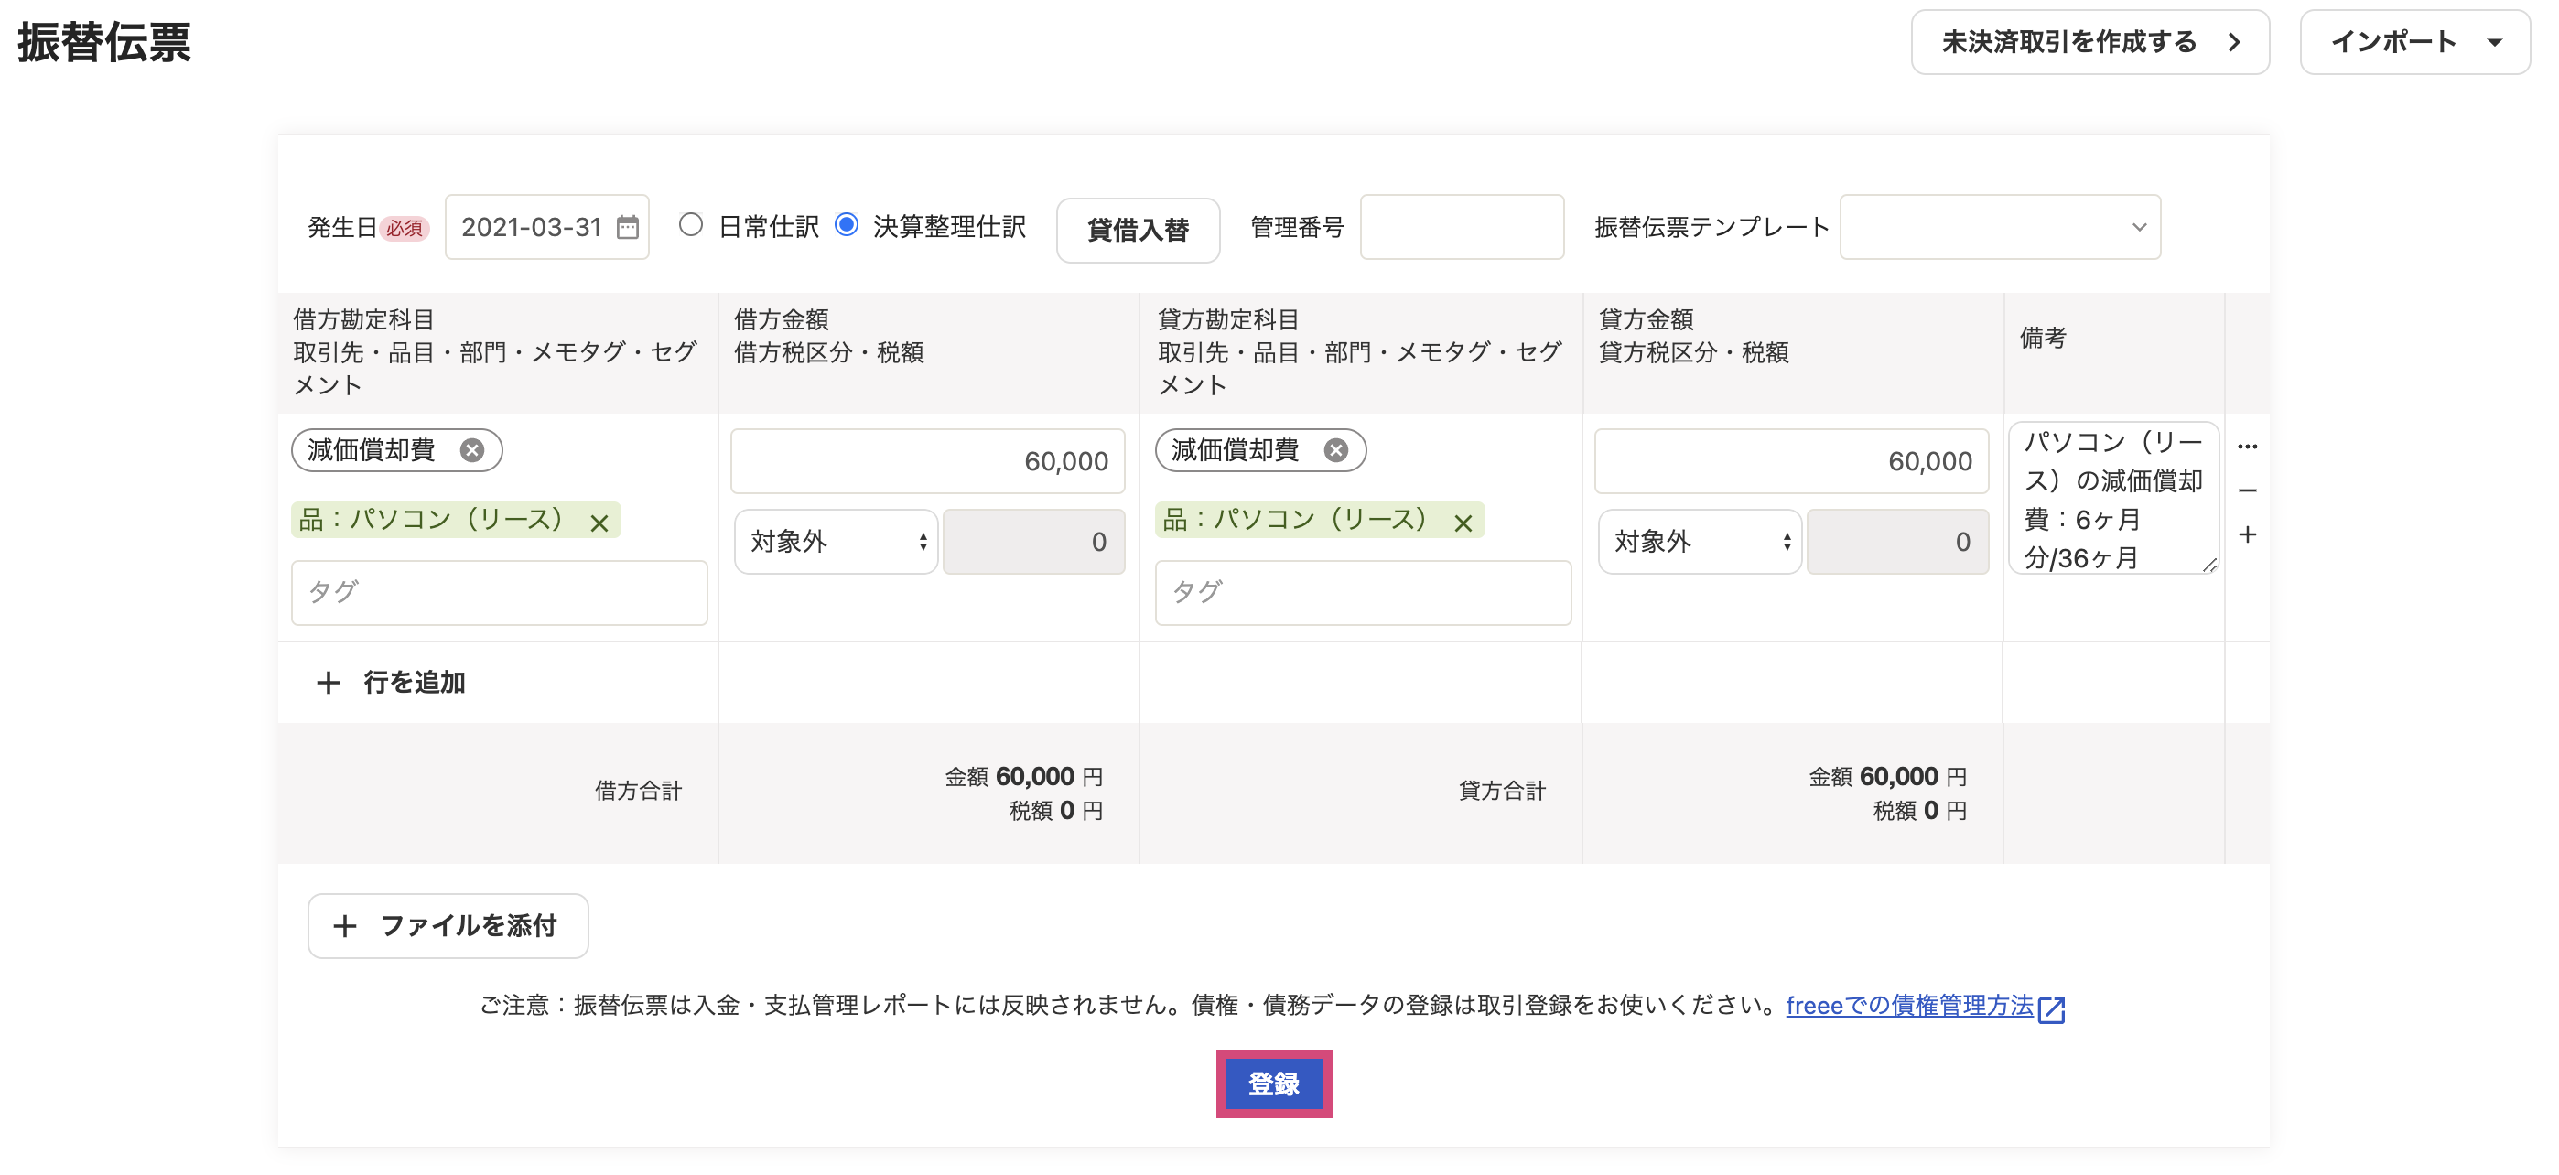2559x1175 pixels.
Task: Click the 借方合計 label
Action: (x=639, y=792)
